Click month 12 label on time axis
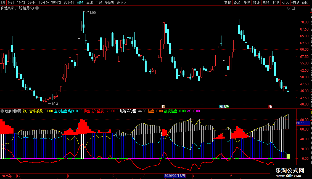Image resolution: width=312 pixels, height=179 pixels. pyautogui.click(x=18, y=176)
